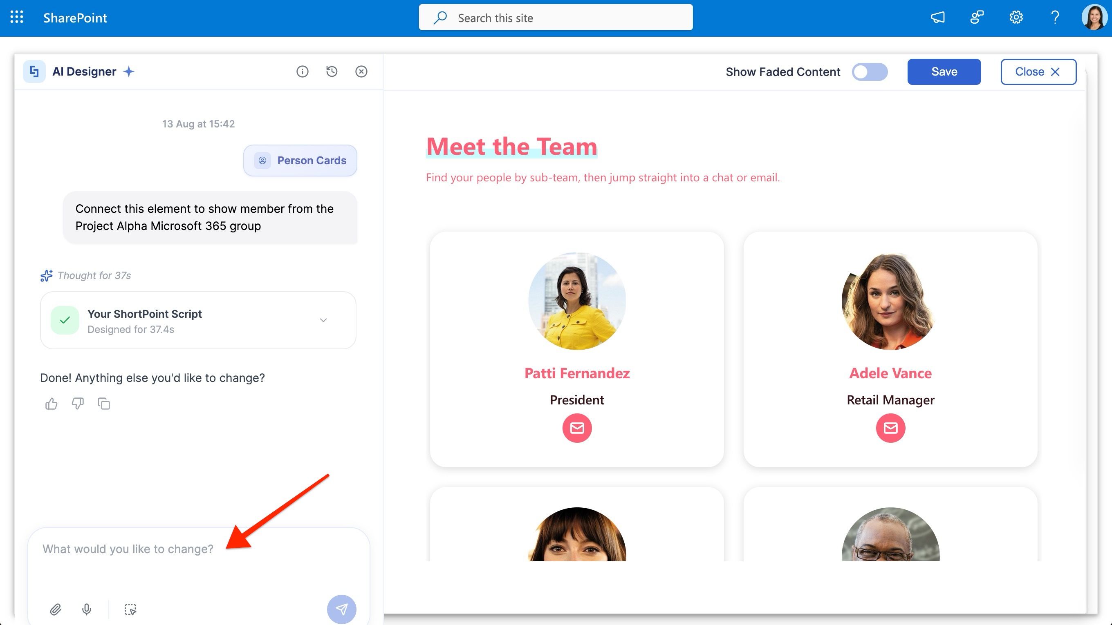Give thumbs up to the response
This screenshot has width=1112, height=625.
click(52, 404)
